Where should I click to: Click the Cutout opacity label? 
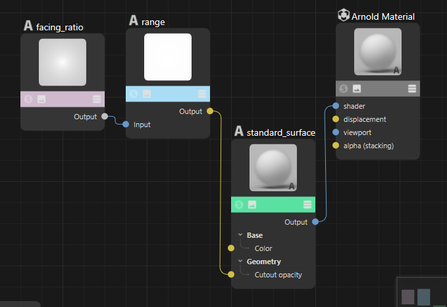pyautogui.click(x=278, y=275)
